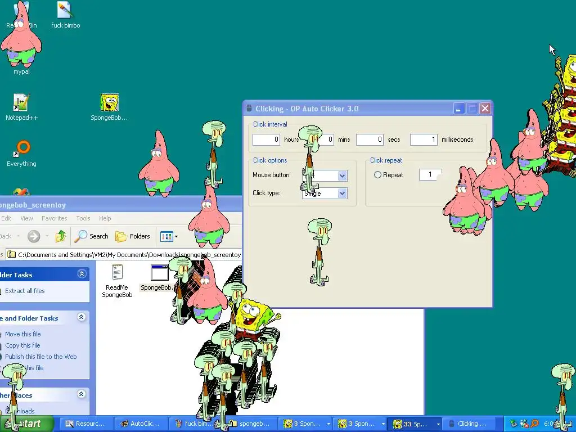Switch to AutoClic... taskbar button
Screen dimensions: 576x432
click(x=141, y=424)
